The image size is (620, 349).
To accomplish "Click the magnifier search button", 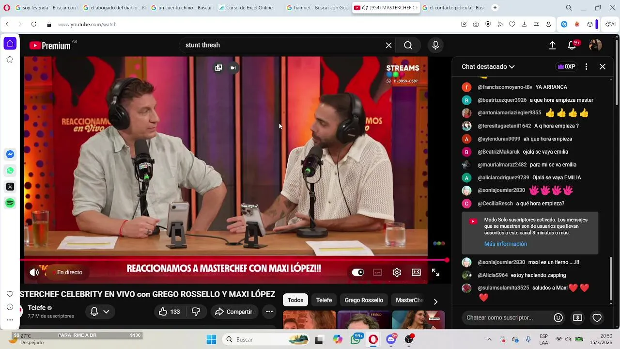I will [408, 45].
